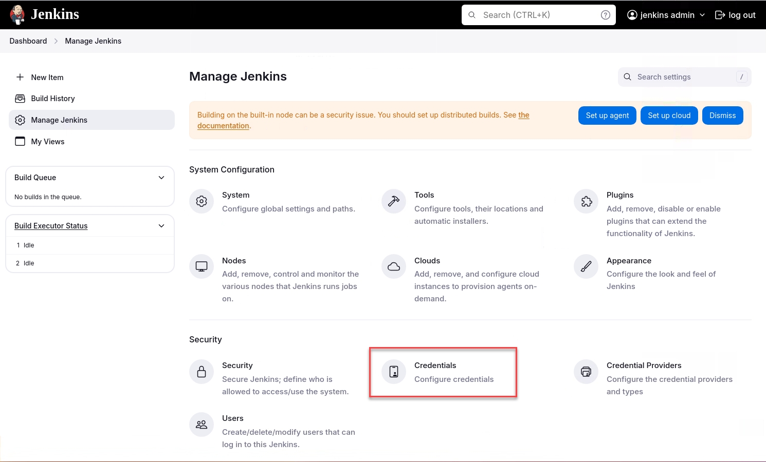The height and width of the screenshot is (462, 766).
Task: Open the Clouds cloud icon
Action: (394, 267)
